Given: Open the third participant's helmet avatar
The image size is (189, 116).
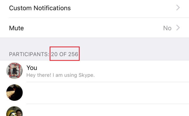Looking at the screenshot, I should pyautogui.click(x=14, y=111).
